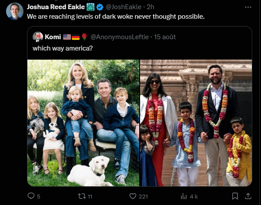Screen dimensions: 261x205
Task: Open the three-dot more options menu
Action: (x=248, y=7)
